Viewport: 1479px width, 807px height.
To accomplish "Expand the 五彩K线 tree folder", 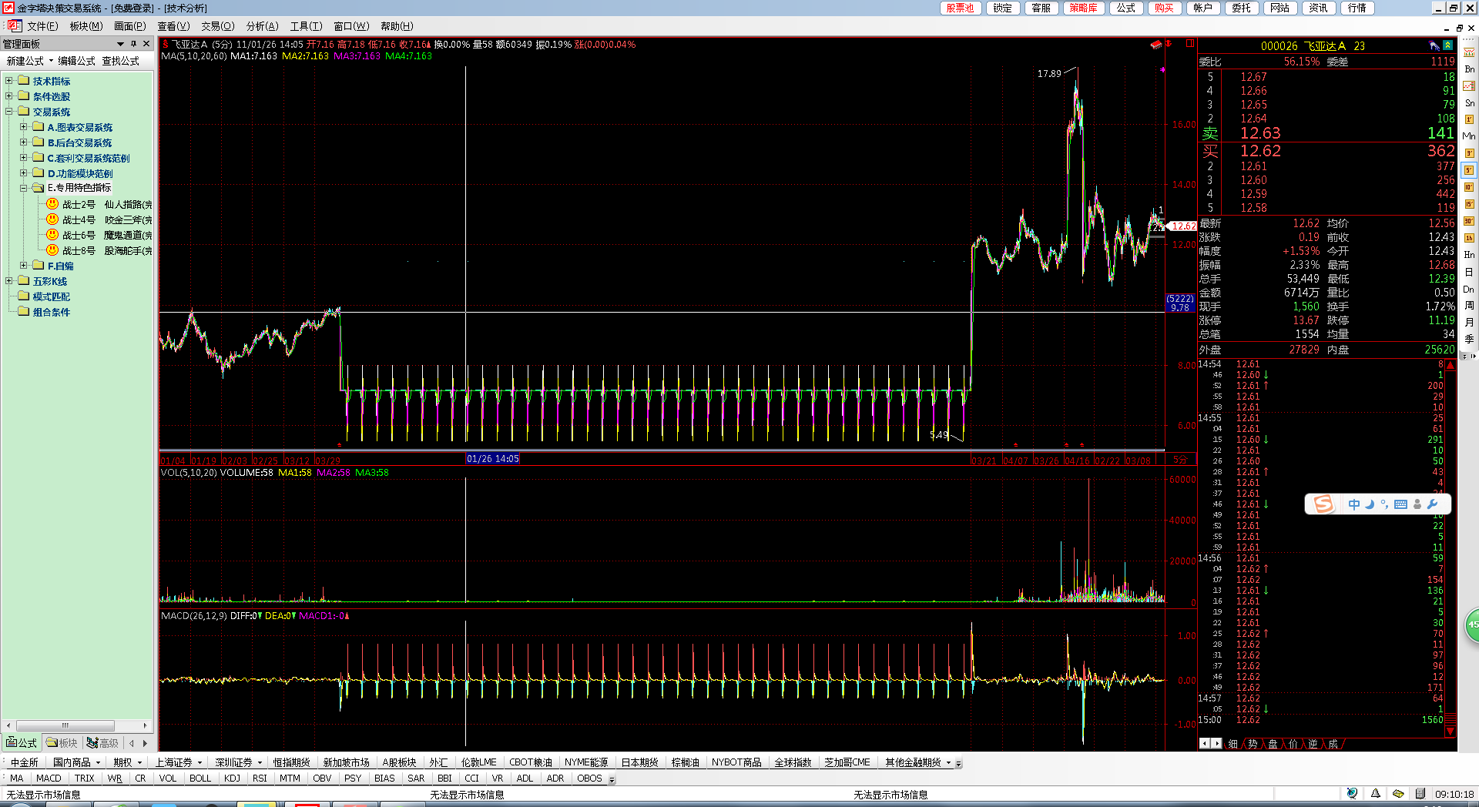I will point(9,281).
